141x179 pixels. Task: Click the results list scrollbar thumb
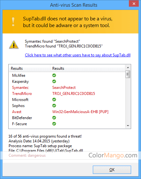pyautogui.click(x=128, y=74)
